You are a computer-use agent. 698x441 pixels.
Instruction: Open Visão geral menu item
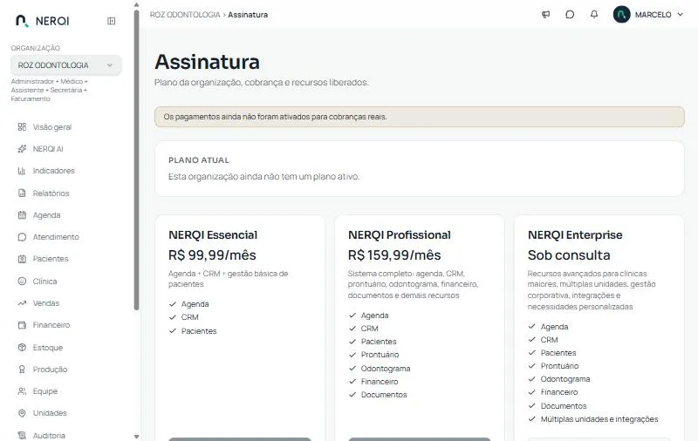point(52,127)
